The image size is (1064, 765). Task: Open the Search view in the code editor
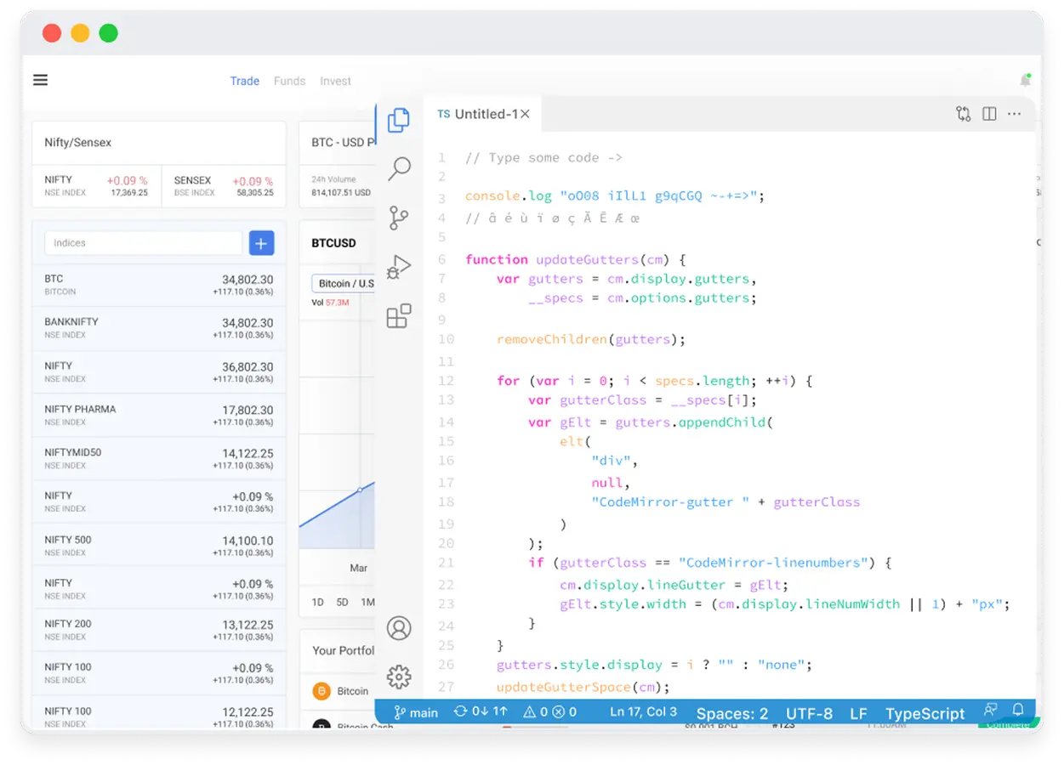pos(398,169)
